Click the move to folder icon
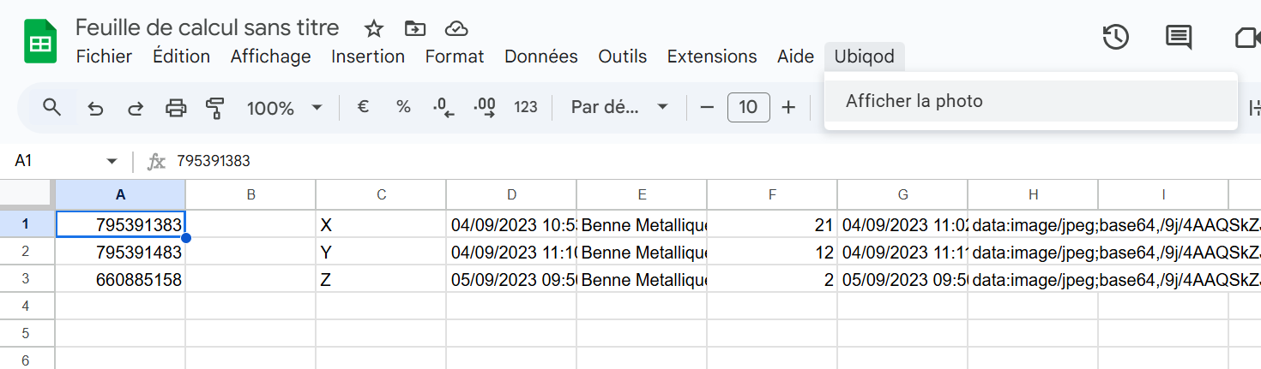Image resolution: width=1261 pixels, height=369 pixels. pos(415,29)
